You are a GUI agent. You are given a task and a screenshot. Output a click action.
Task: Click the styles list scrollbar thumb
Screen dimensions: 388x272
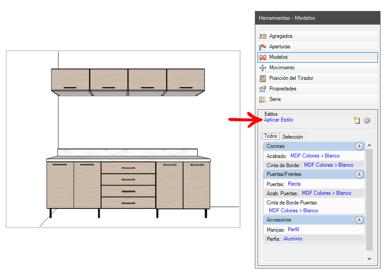[x=369, y=200]
